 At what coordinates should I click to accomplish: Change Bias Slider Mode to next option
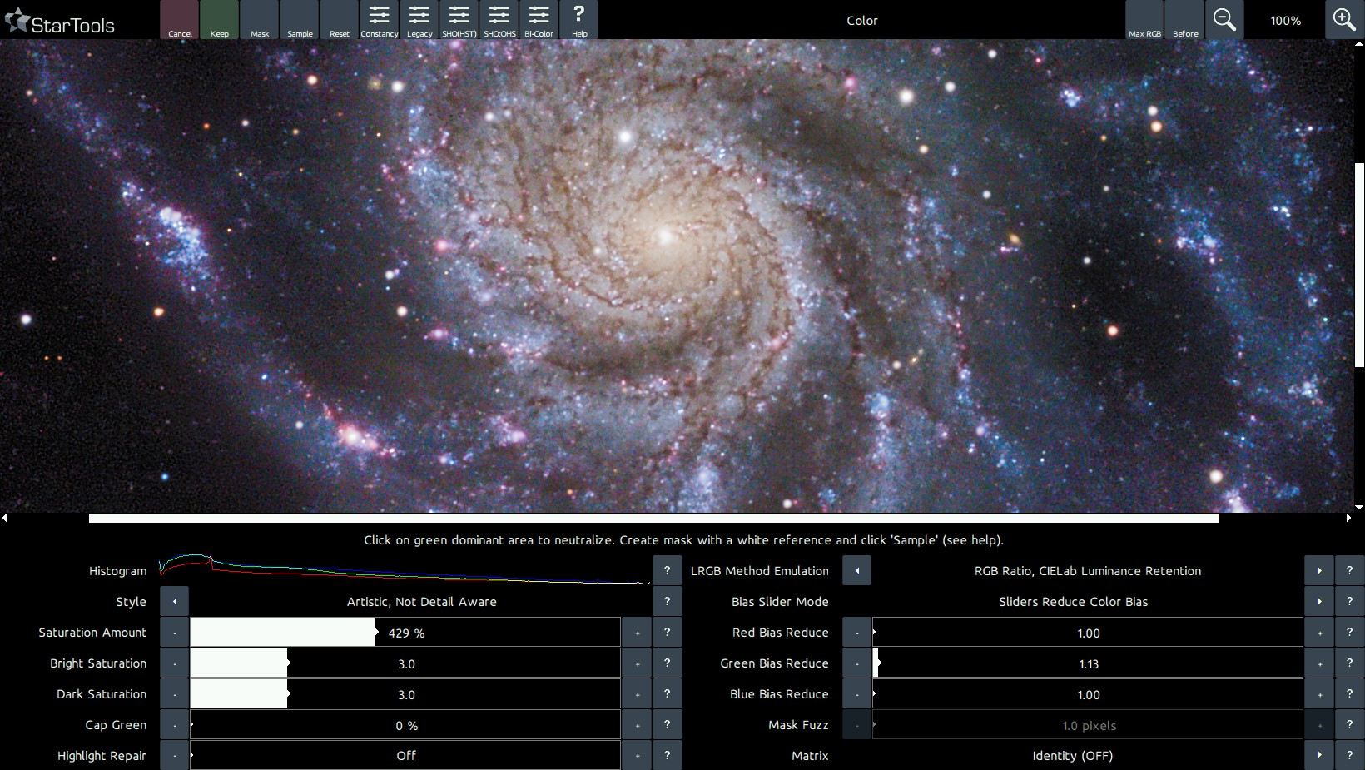[1318, 601]
